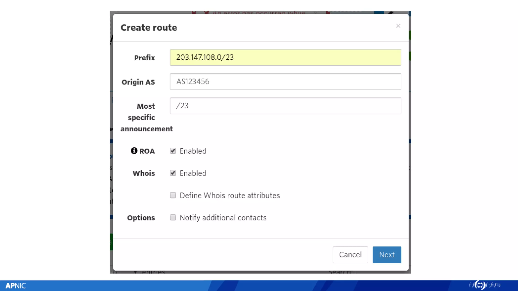The height and width of the screenshot is (291, 518).
Task: Close the Create route dialog
Action: [398, 26]
